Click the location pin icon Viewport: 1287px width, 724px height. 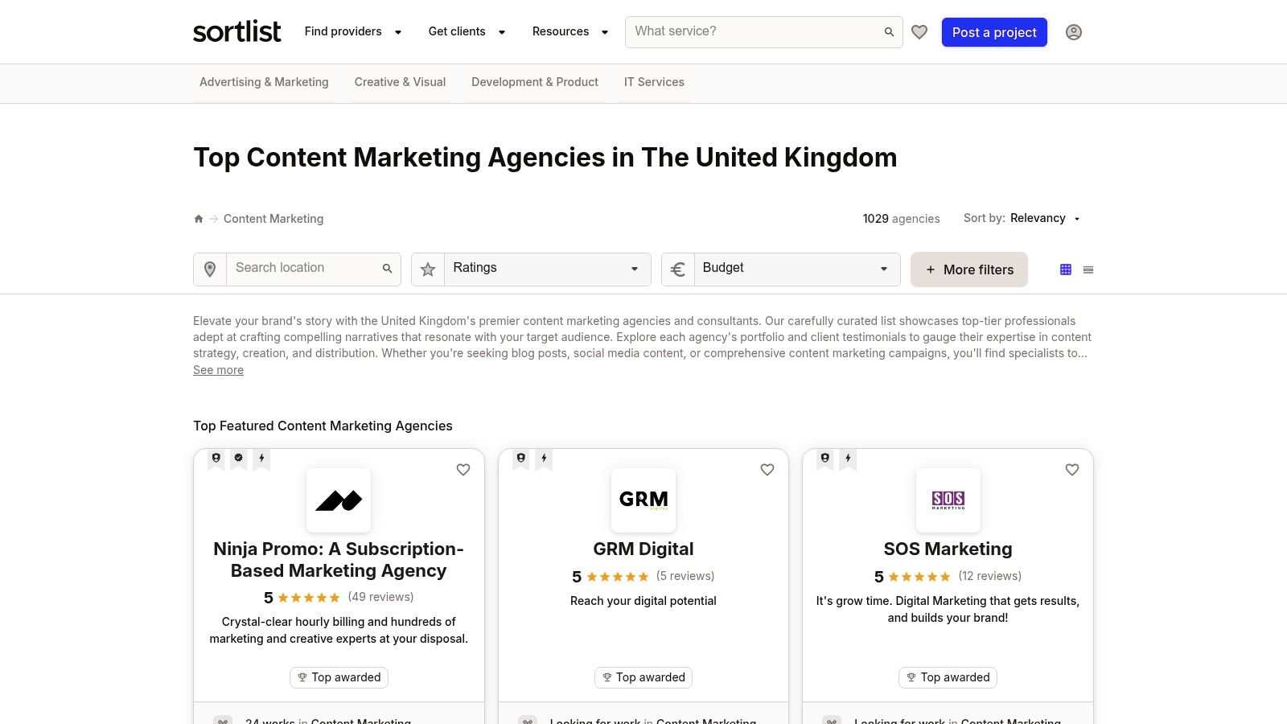click(x=210, y=269)
